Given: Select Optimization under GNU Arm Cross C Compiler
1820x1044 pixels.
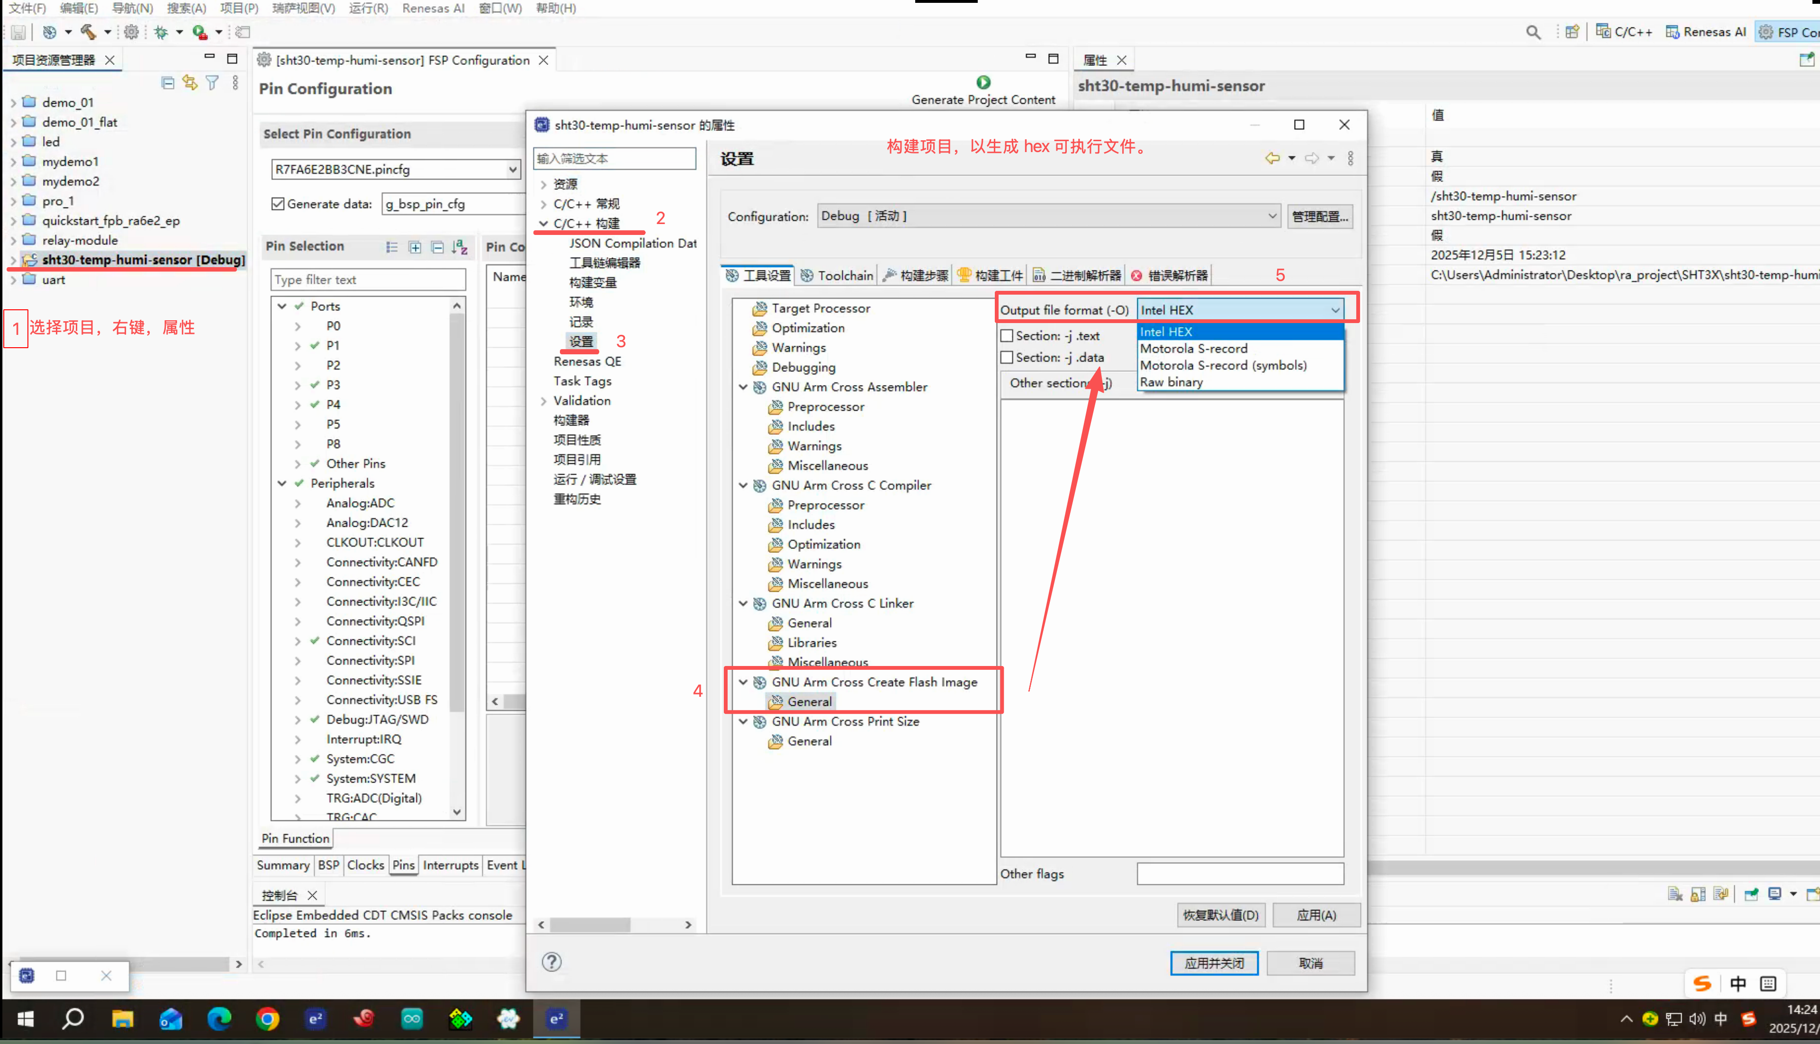Looking at the screenshot, I should tap(823, 544).
